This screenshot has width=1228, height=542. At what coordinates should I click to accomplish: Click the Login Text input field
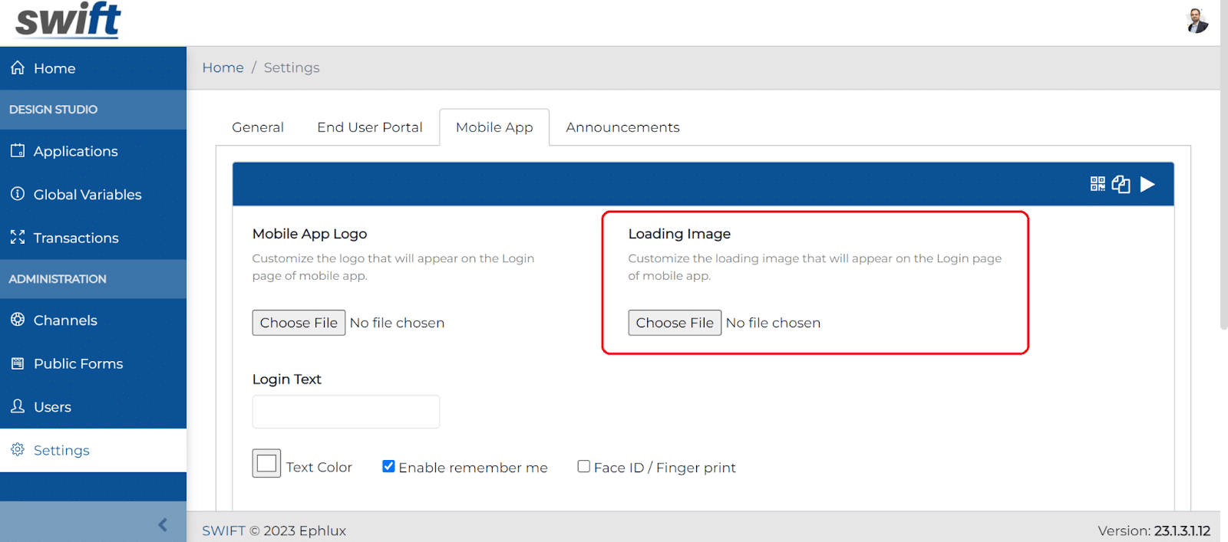tap(346, 412)
